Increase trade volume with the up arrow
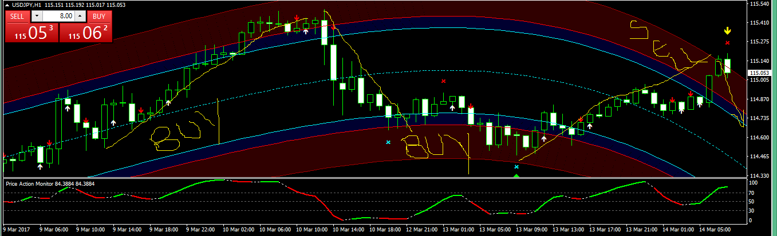 (80, 16)
